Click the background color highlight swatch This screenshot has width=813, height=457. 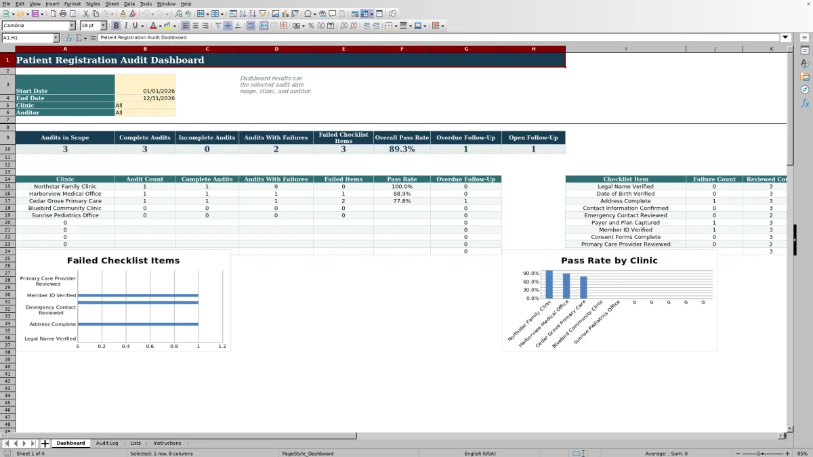(167, 26)
